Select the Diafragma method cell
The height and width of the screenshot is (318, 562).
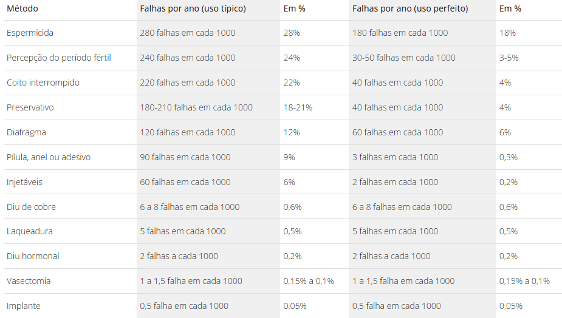point(26,132)
